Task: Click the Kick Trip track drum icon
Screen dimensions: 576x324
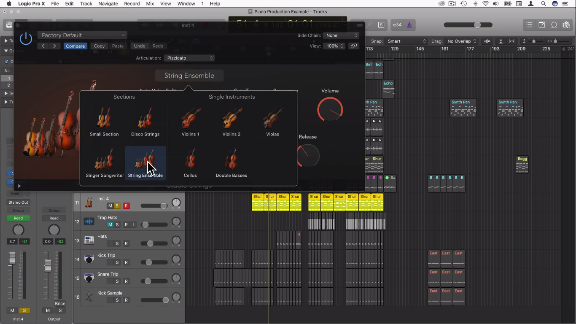Action: (x=89, y=259)
